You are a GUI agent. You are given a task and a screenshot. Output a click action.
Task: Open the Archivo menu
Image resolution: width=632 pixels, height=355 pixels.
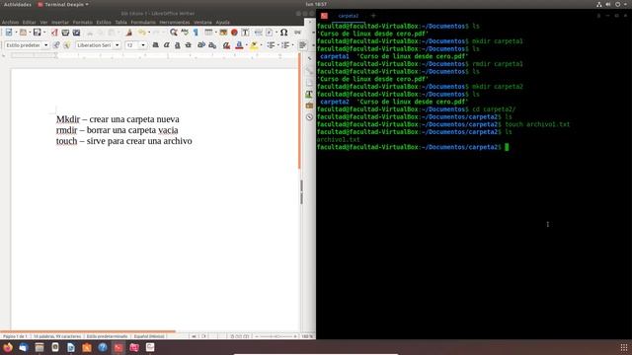11,22
